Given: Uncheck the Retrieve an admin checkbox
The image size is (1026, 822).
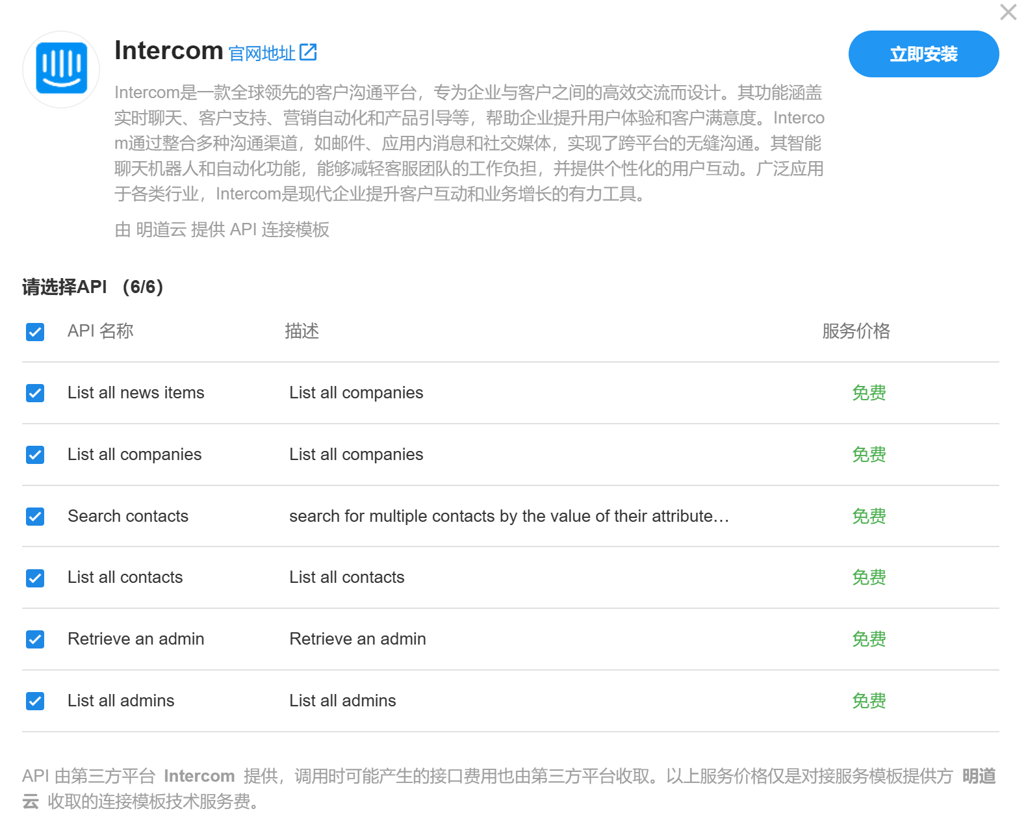Looking at the screenshot, I should click(35, 639).
